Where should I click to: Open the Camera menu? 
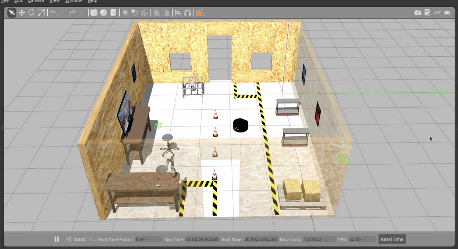click(35, 2)
